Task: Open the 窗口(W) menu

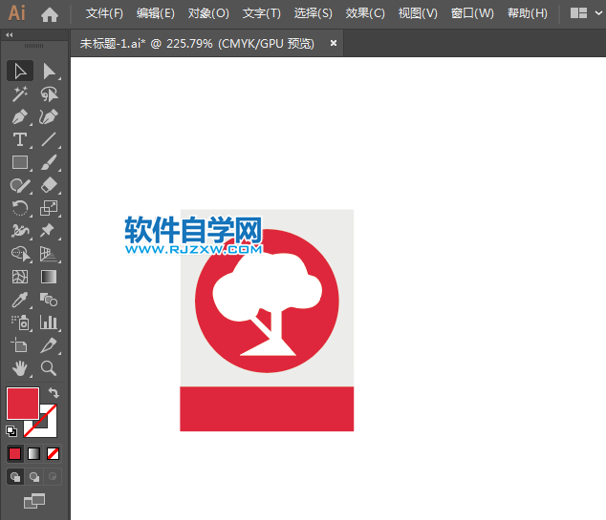Action: tap(472, 13)
